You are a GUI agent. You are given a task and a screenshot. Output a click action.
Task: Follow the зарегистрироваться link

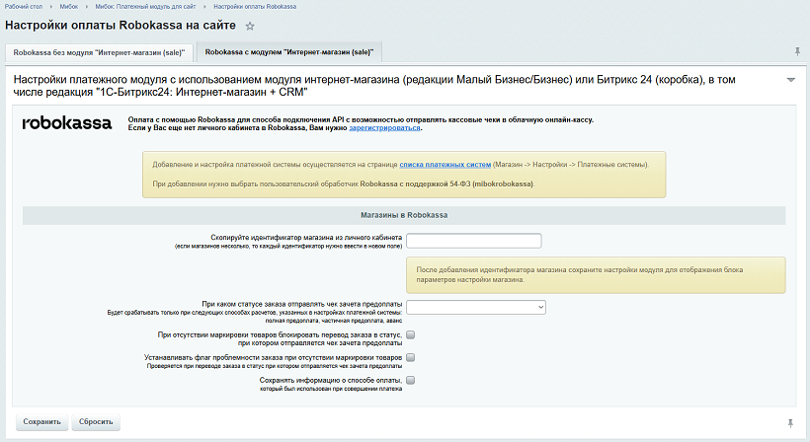coord(384,128)
